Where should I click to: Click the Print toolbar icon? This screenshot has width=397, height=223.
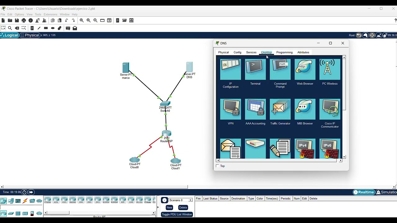pyautogui.click(x=24, y=20)
